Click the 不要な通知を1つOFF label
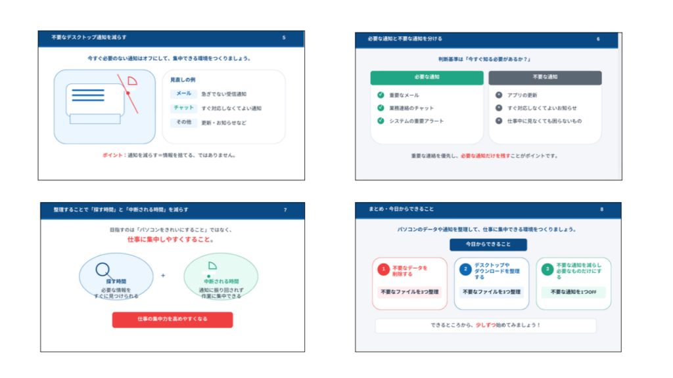Viewport: 673px width, 378px height. (x=573, y=292)
